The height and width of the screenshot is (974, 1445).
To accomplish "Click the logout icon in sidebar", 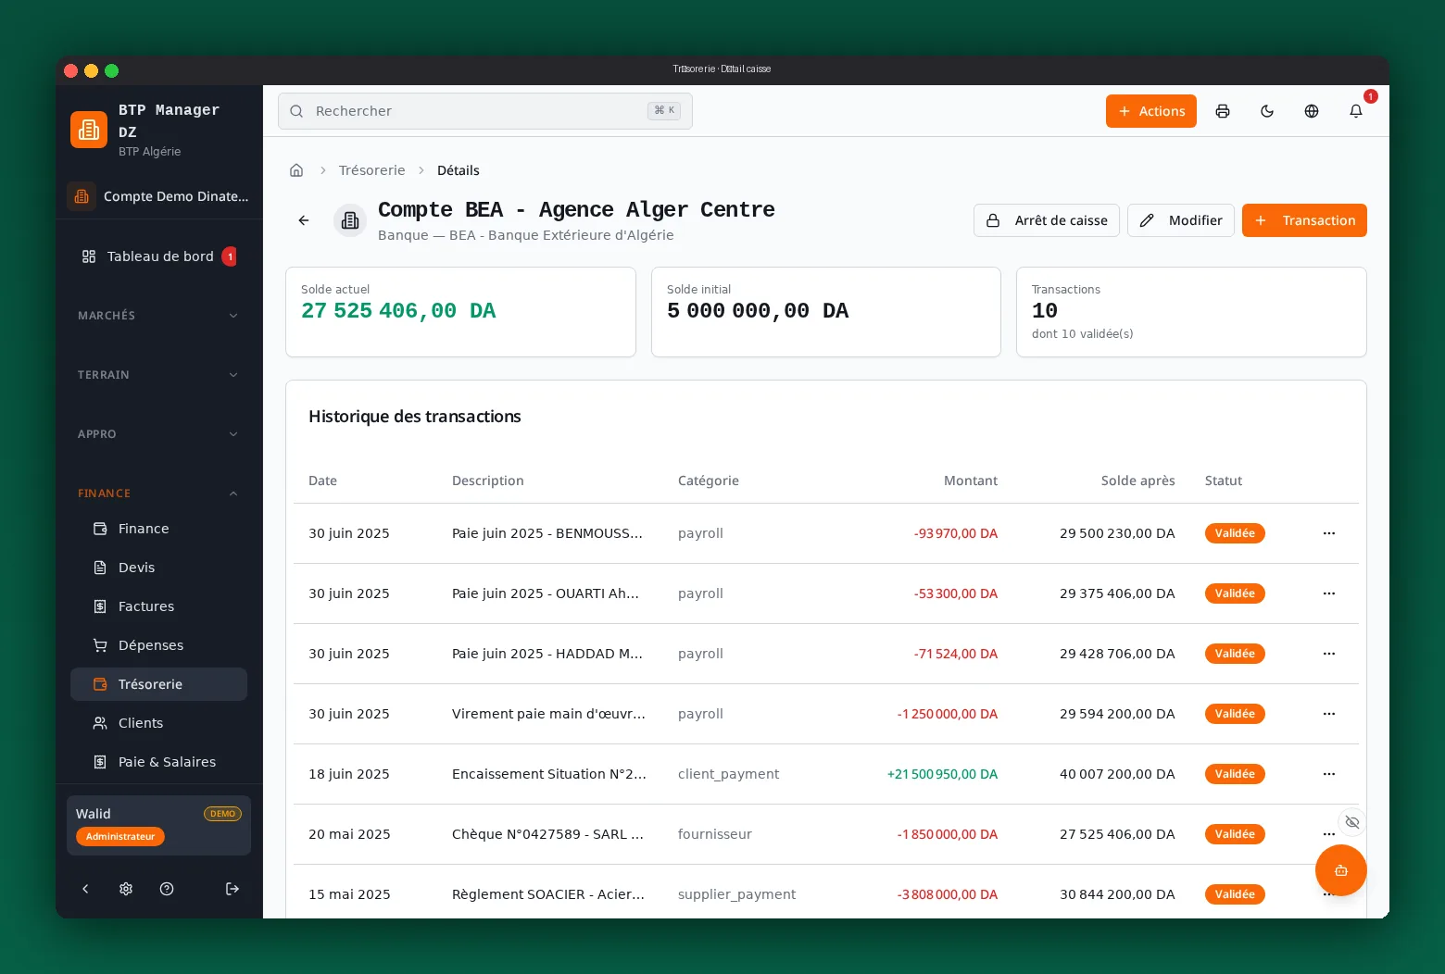I will point(232,889).
